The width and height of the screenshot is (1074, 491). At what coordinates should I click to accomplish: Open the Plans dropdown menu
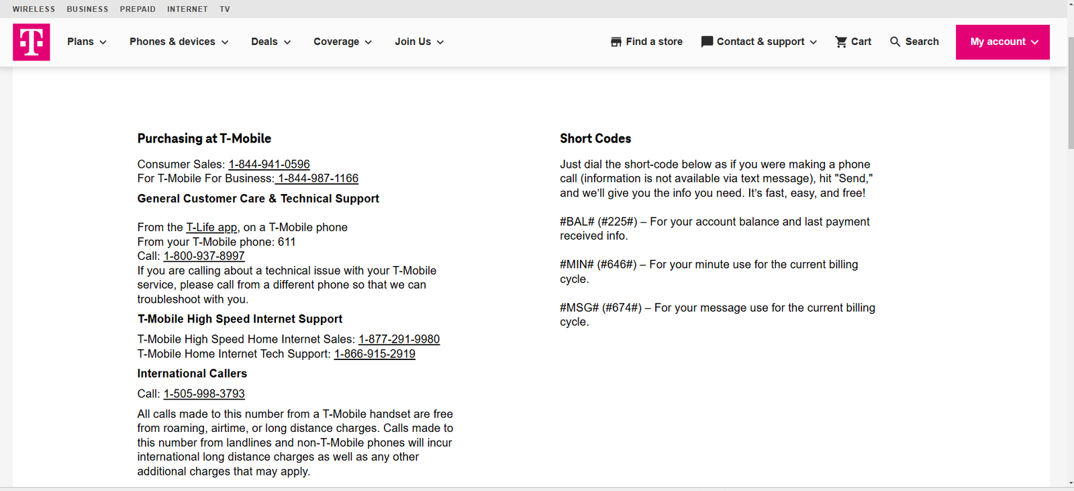[86, 42]
